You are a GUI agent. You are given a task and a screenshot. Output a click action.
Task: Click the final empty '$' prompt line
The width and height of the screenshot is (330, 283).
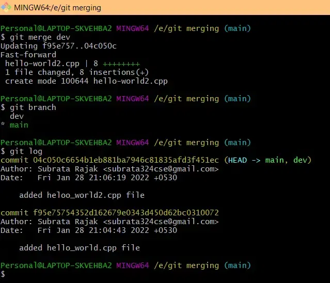3,274
